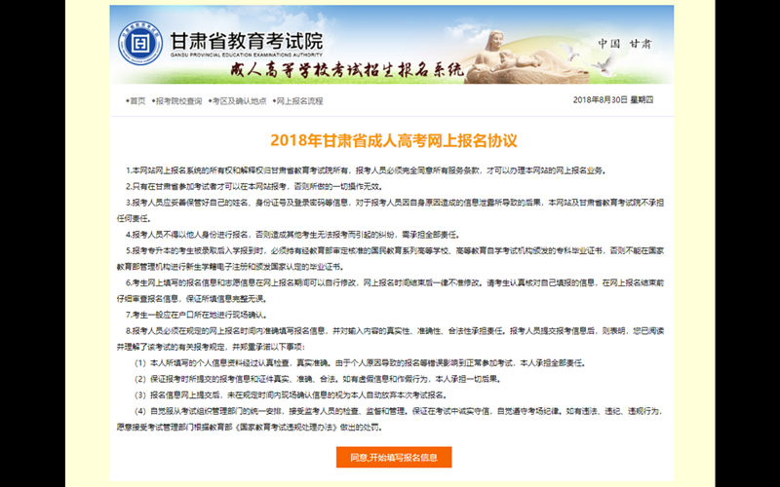The height and width of the screenshot is (487, 780).
Task: Click the circular Gansu Education Examinations Authority logo
Action: tap(140, 44)
